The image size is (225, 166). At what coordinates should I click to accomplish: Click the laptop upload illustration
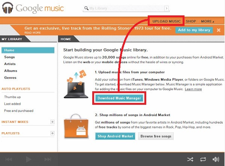(76, 84)
